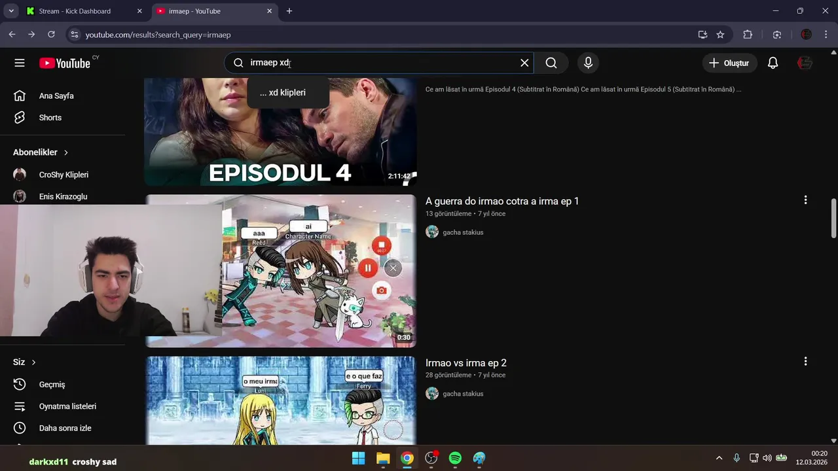Viewport: 838px width, 471px height.
Task: Open a new browser tab
Action: coord(289,11)
